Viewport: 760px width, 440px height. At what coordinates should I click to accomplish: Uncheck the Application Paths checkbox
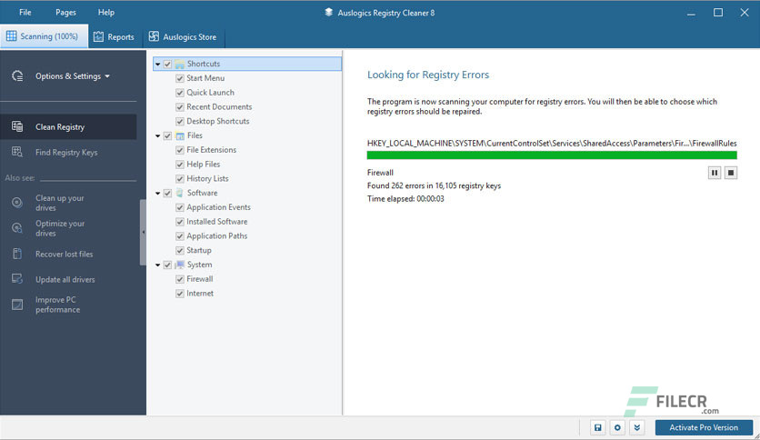pos(180,236)
